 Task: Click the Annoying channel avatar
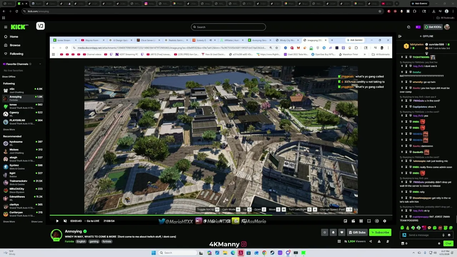(x=56, y=235)
